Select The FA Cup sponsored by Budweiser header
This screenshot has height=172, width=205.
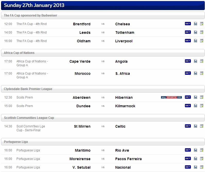[x=103, y=15]
